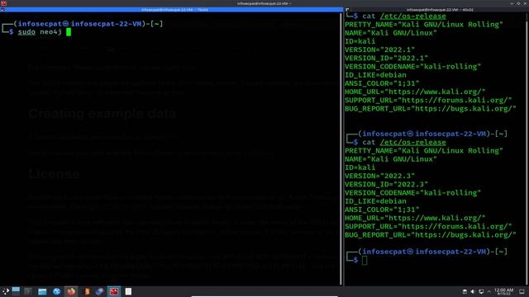
Task: Click the VERSION_ID="2022.1" line
Action: 386,58
